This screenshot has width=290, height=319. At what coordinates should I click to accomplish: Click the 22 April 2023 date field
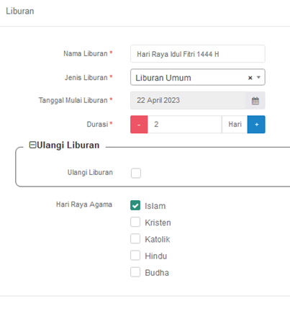click(188, 100)
